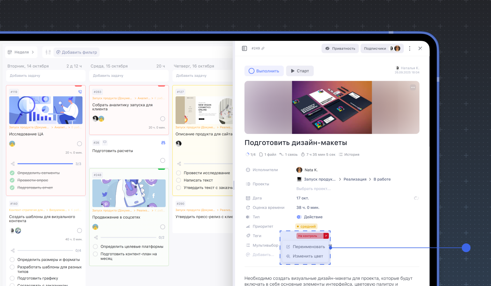Click the phone icon on card #119
491x286 pixels.
pos(80,92)
